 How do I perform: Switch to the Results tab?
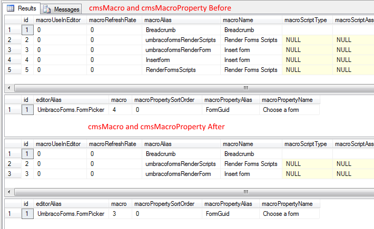23,8
